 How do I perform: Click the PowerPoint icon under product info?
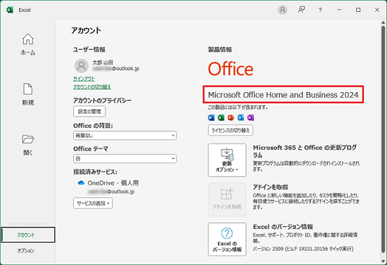[x=231, y=118]
